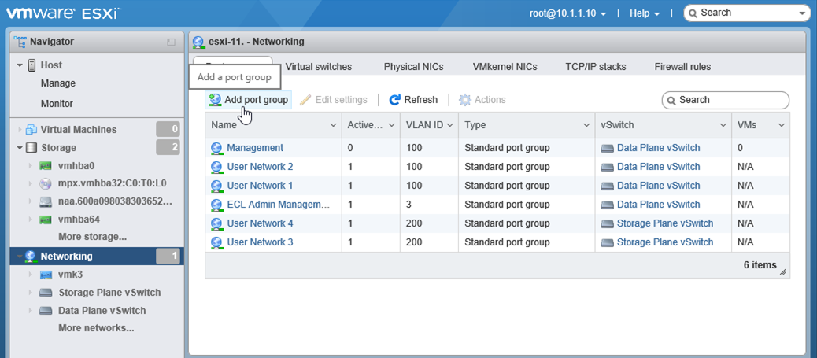Open the root@10.1.1.10 user dropdown
The width and height of the screenshot is (817, 358).
point(568,13)
